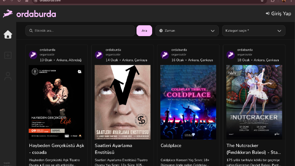Click The Nutcracker (Fındıkkıran Balesi) title
Viewport: 295px width, 166px height.
tap(254, 149)
